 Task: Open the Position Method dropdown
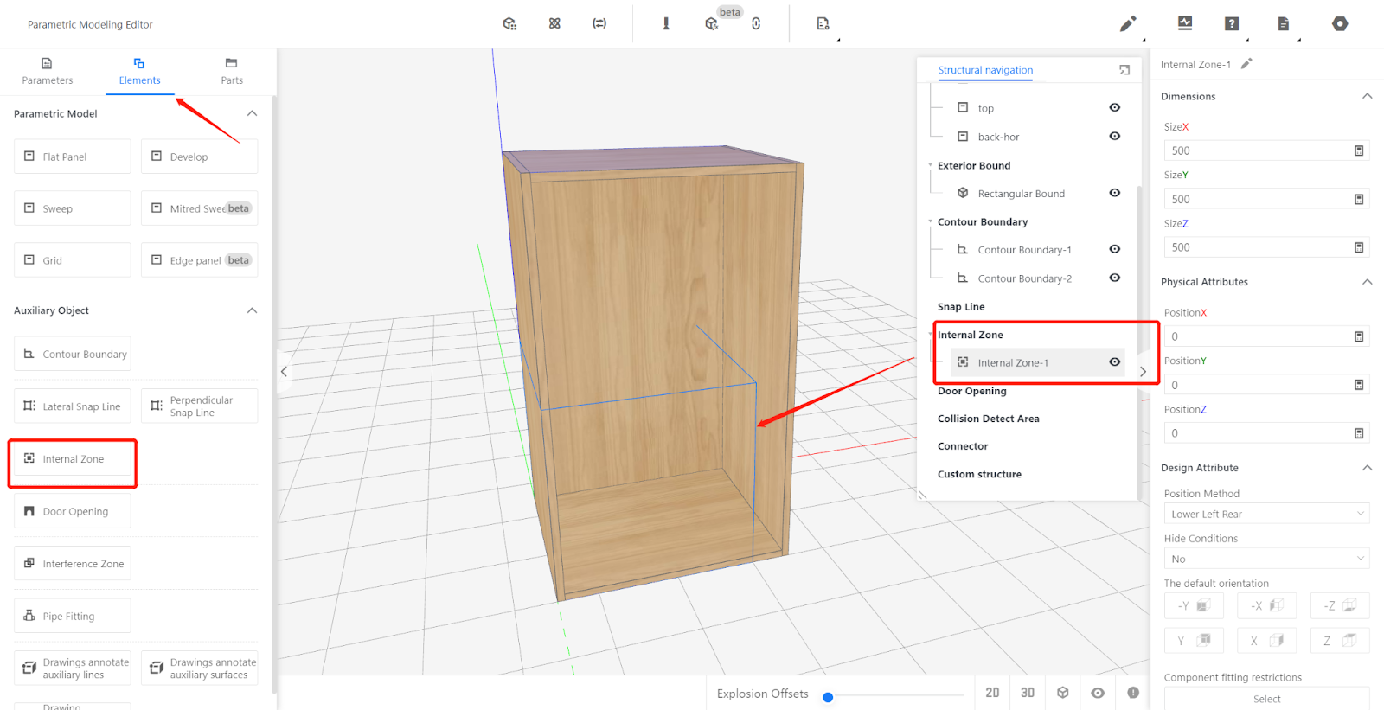pyautogui.click(x=1265, y=514)
